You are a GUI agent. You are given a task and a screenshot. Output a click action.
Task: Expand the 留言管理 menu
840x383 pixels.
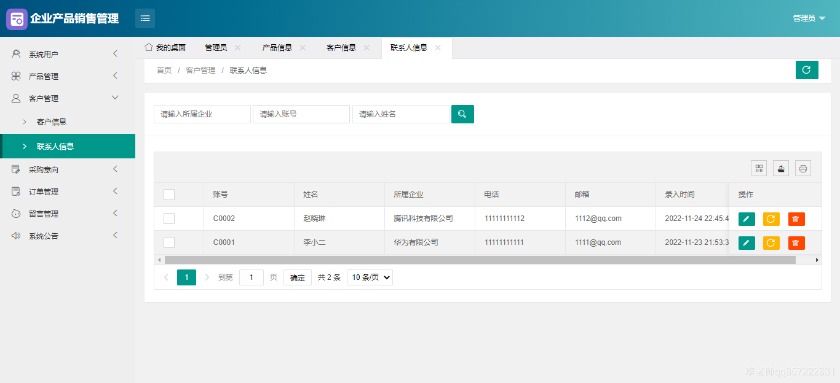(115, 214)
